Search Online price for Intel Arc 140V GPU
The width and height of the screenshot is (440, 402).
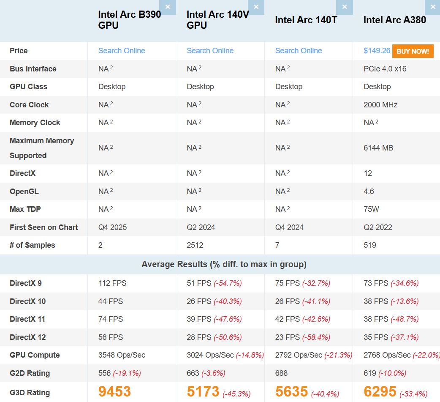pyautogui.click(x=210, y=51)
